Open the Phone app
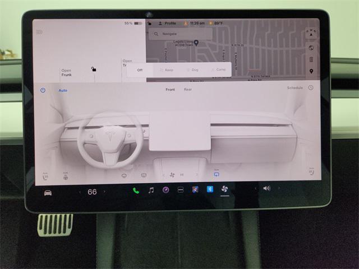 [x=136, y=191]
